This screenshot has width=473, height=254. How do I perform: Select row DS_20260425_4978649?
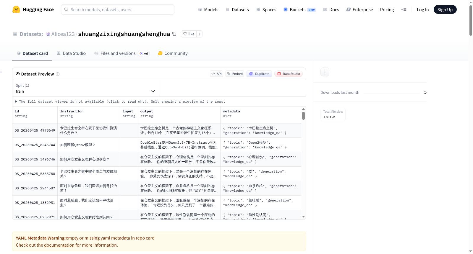[157, 130]
